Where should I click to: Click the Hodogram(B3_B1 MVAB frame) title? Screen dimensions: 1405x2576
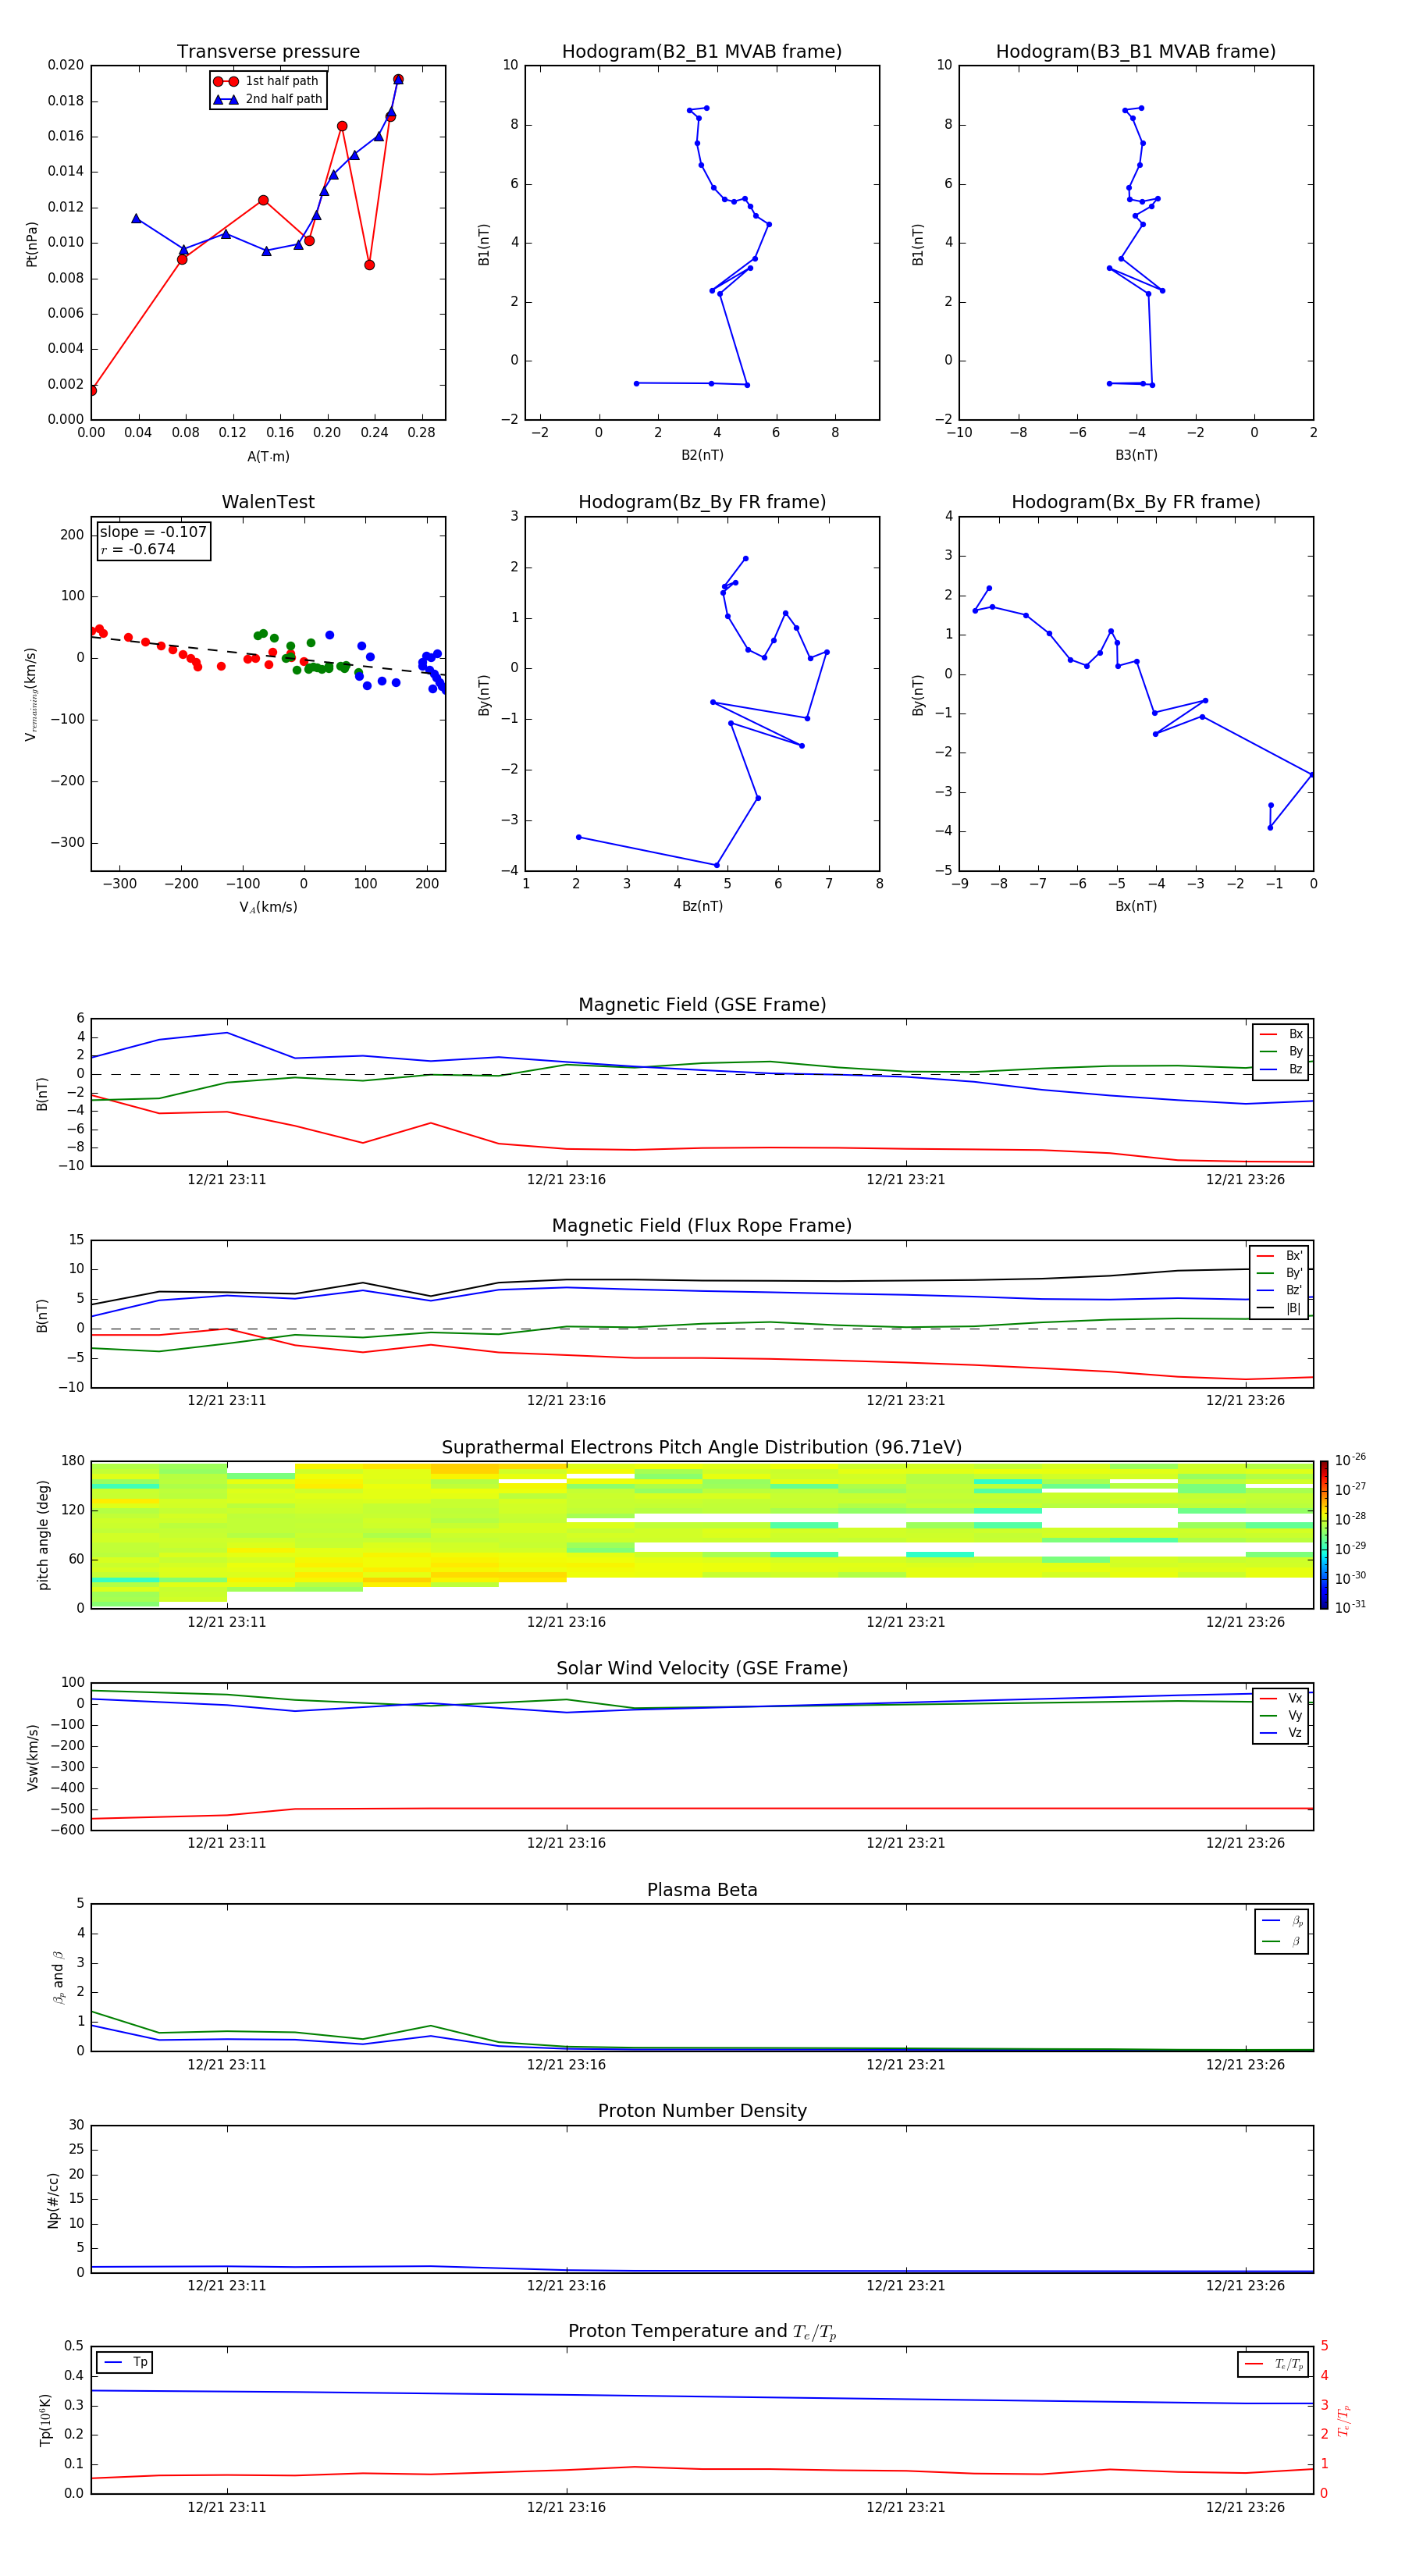[x=1136, y=52]
